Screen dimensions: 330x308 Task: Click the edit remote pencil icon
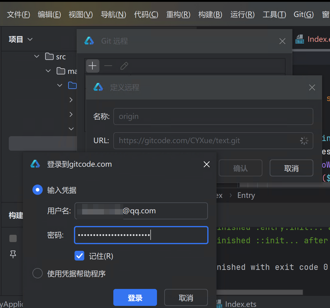click(x=124, y=66)
